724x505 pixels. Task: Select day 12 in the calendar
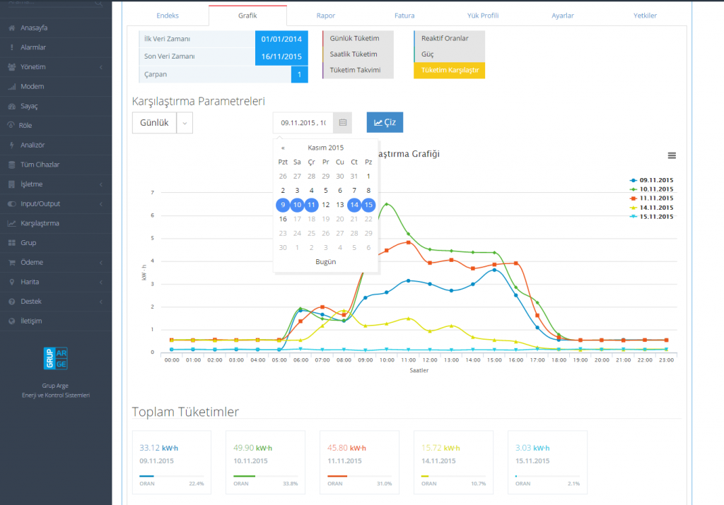pos(325,205)
